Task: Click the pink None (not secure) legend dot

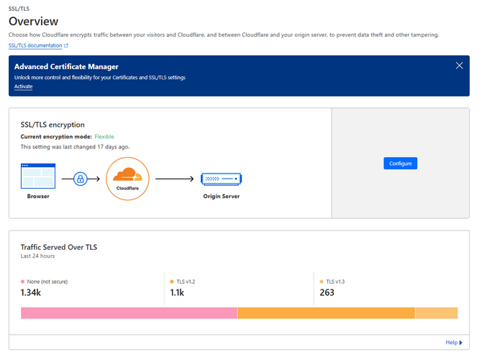Action: coord(22,282)
